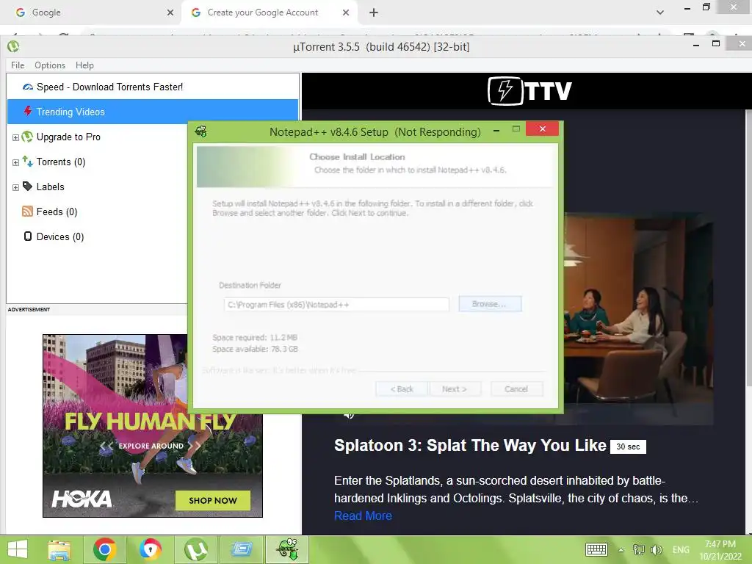This screenshot has width=752, height=564.
Task: Close the Create your Google Account tab
Action: tap(346, 12)
